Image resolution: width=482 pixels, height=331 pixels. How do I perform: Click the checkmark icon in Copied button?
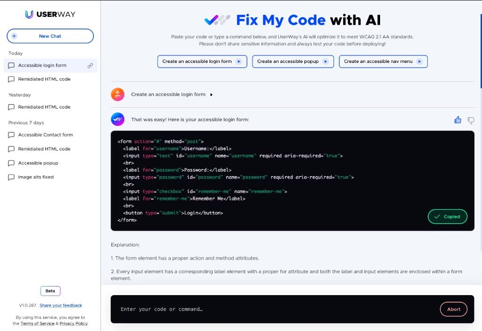(437, 217)
